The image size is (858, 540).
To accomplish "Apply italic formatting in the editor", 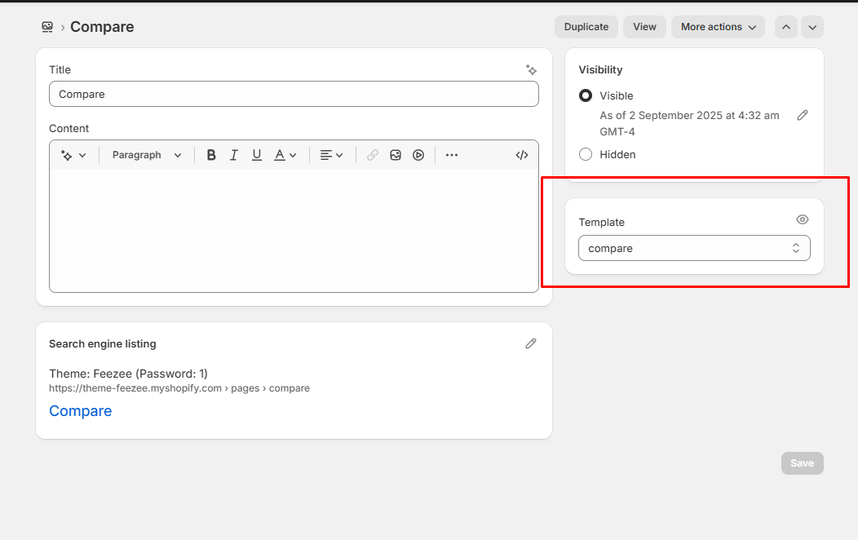I will pyautogui.click(x=234, y=155).
